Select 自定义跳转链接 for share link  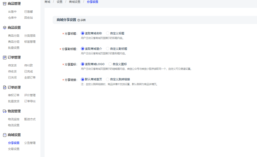(x=108, y=79)
